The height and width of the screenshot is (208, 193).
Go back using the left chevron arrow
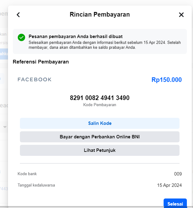point(18,15)
